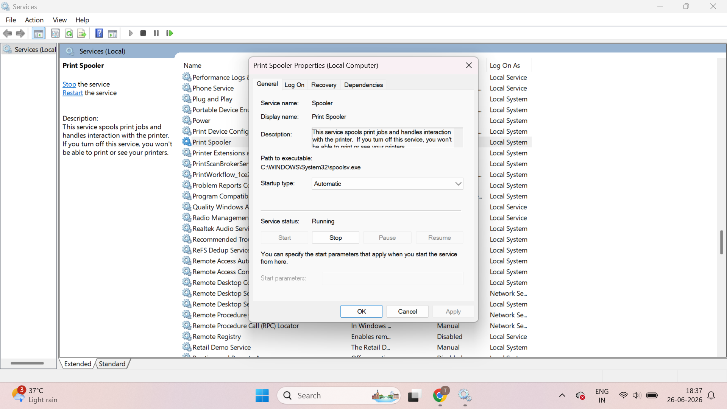Open the Help menu
The width and height of the screenshot is (727, 409).
pyautogui.click(x=82, y=20)
